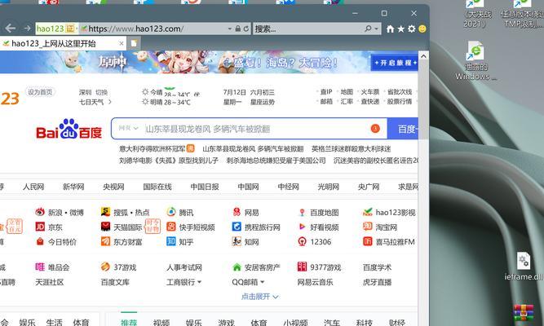Viewport: 544px width, 326px height.
Task: Click the 东方财富 icon
Action: (x=105, y=241)
